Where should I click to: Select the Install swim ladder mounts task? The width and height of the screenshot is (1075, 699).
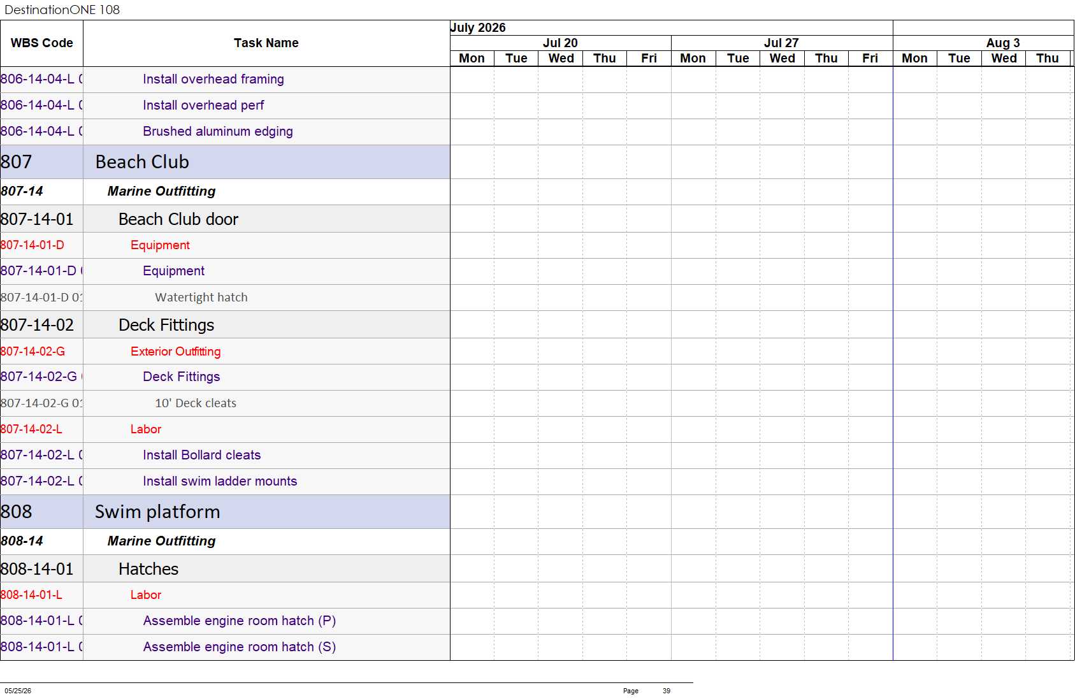(225, 482)
